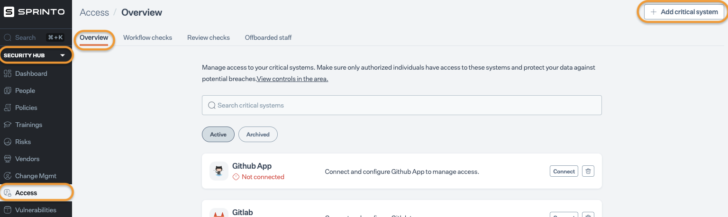Click the Risks gauge icon
Screen dimensions: 728x217
pos(8,142)
